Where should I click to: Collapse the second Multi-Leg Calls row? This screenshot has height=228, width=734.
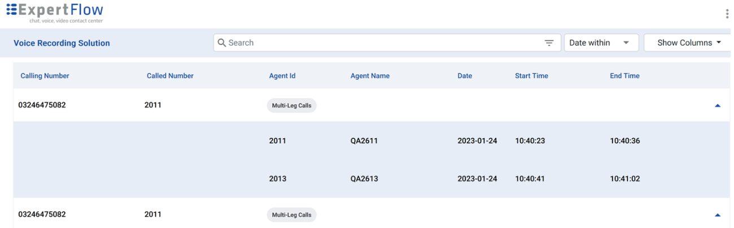click(x=718, y=215)
